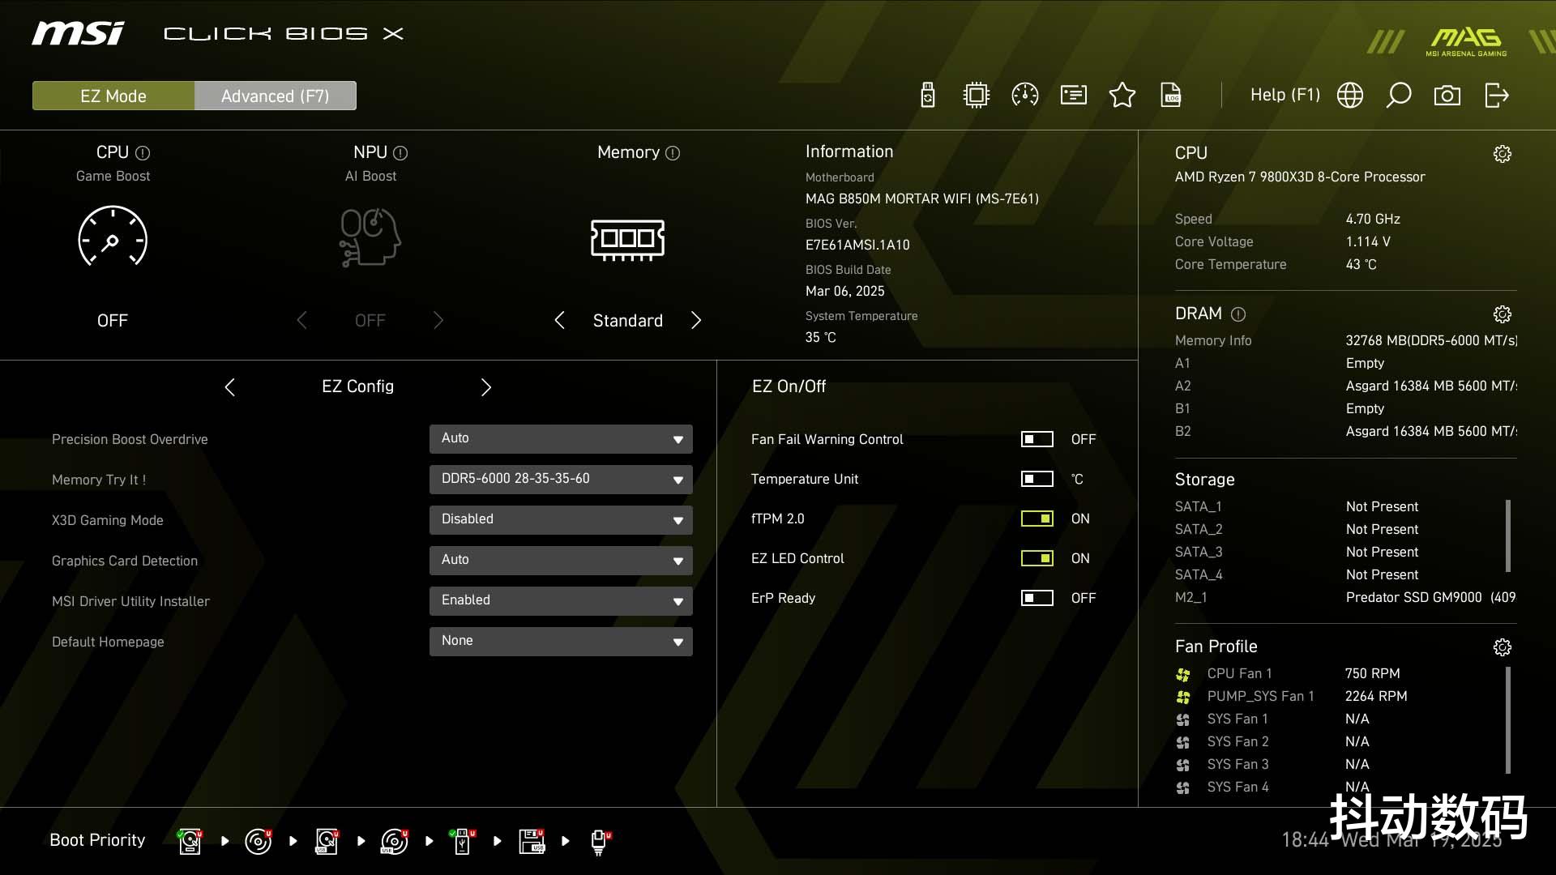Click SYS Fan 1 row
The width and height of the screenshot is (1556, 875).
click(1272, 719)
